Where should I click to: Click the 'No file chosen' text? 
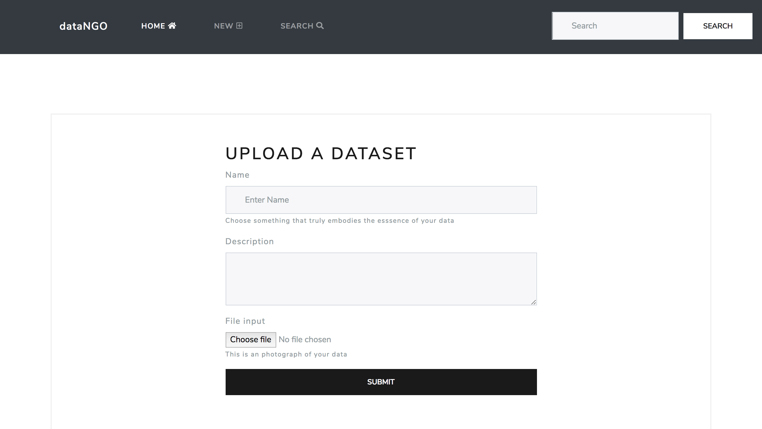click(x=305, y=340)
